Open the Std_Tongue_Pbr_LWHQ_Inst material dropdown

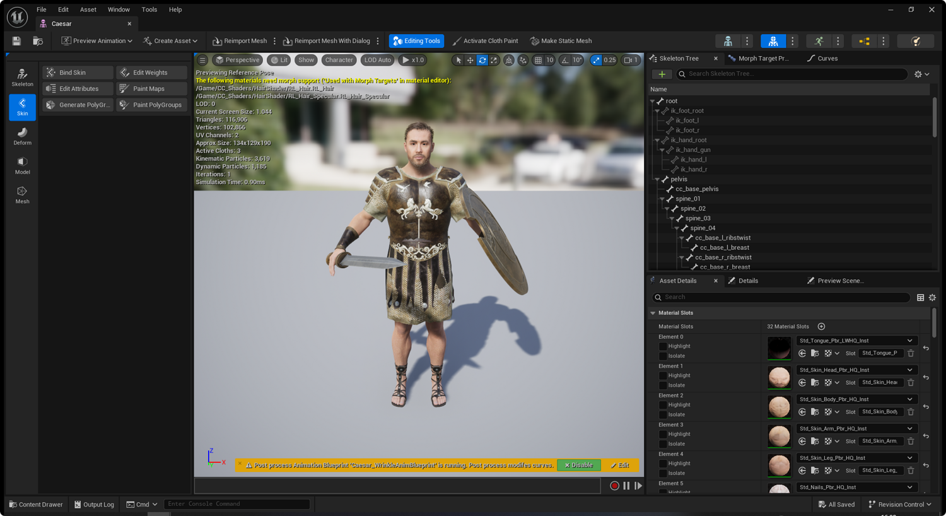pyautogui.click(x=855, y=341)
